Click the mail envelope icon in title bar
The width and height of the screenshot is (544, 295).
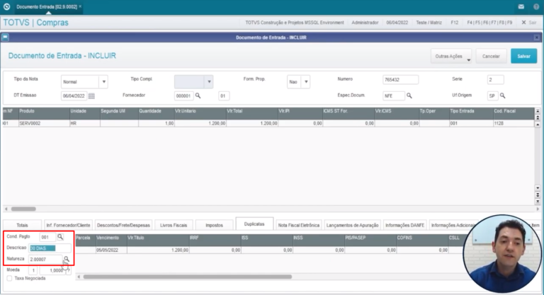[521, 6]
